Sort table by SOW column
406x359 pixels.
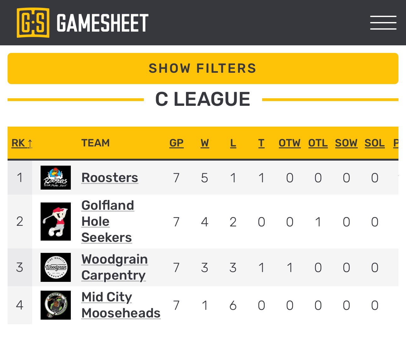(346, 143)
